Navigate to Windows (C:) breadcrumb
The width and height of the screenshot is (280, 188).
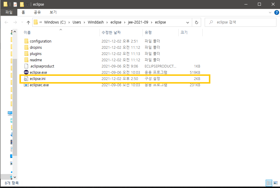pyautogui.click(x=55, y=22)
